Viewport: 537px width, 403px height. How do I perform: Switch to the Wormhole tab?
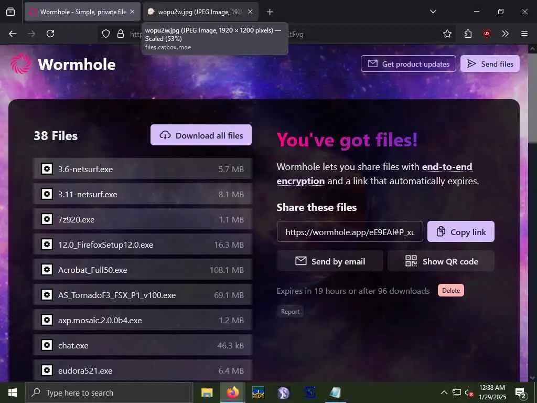82,12
